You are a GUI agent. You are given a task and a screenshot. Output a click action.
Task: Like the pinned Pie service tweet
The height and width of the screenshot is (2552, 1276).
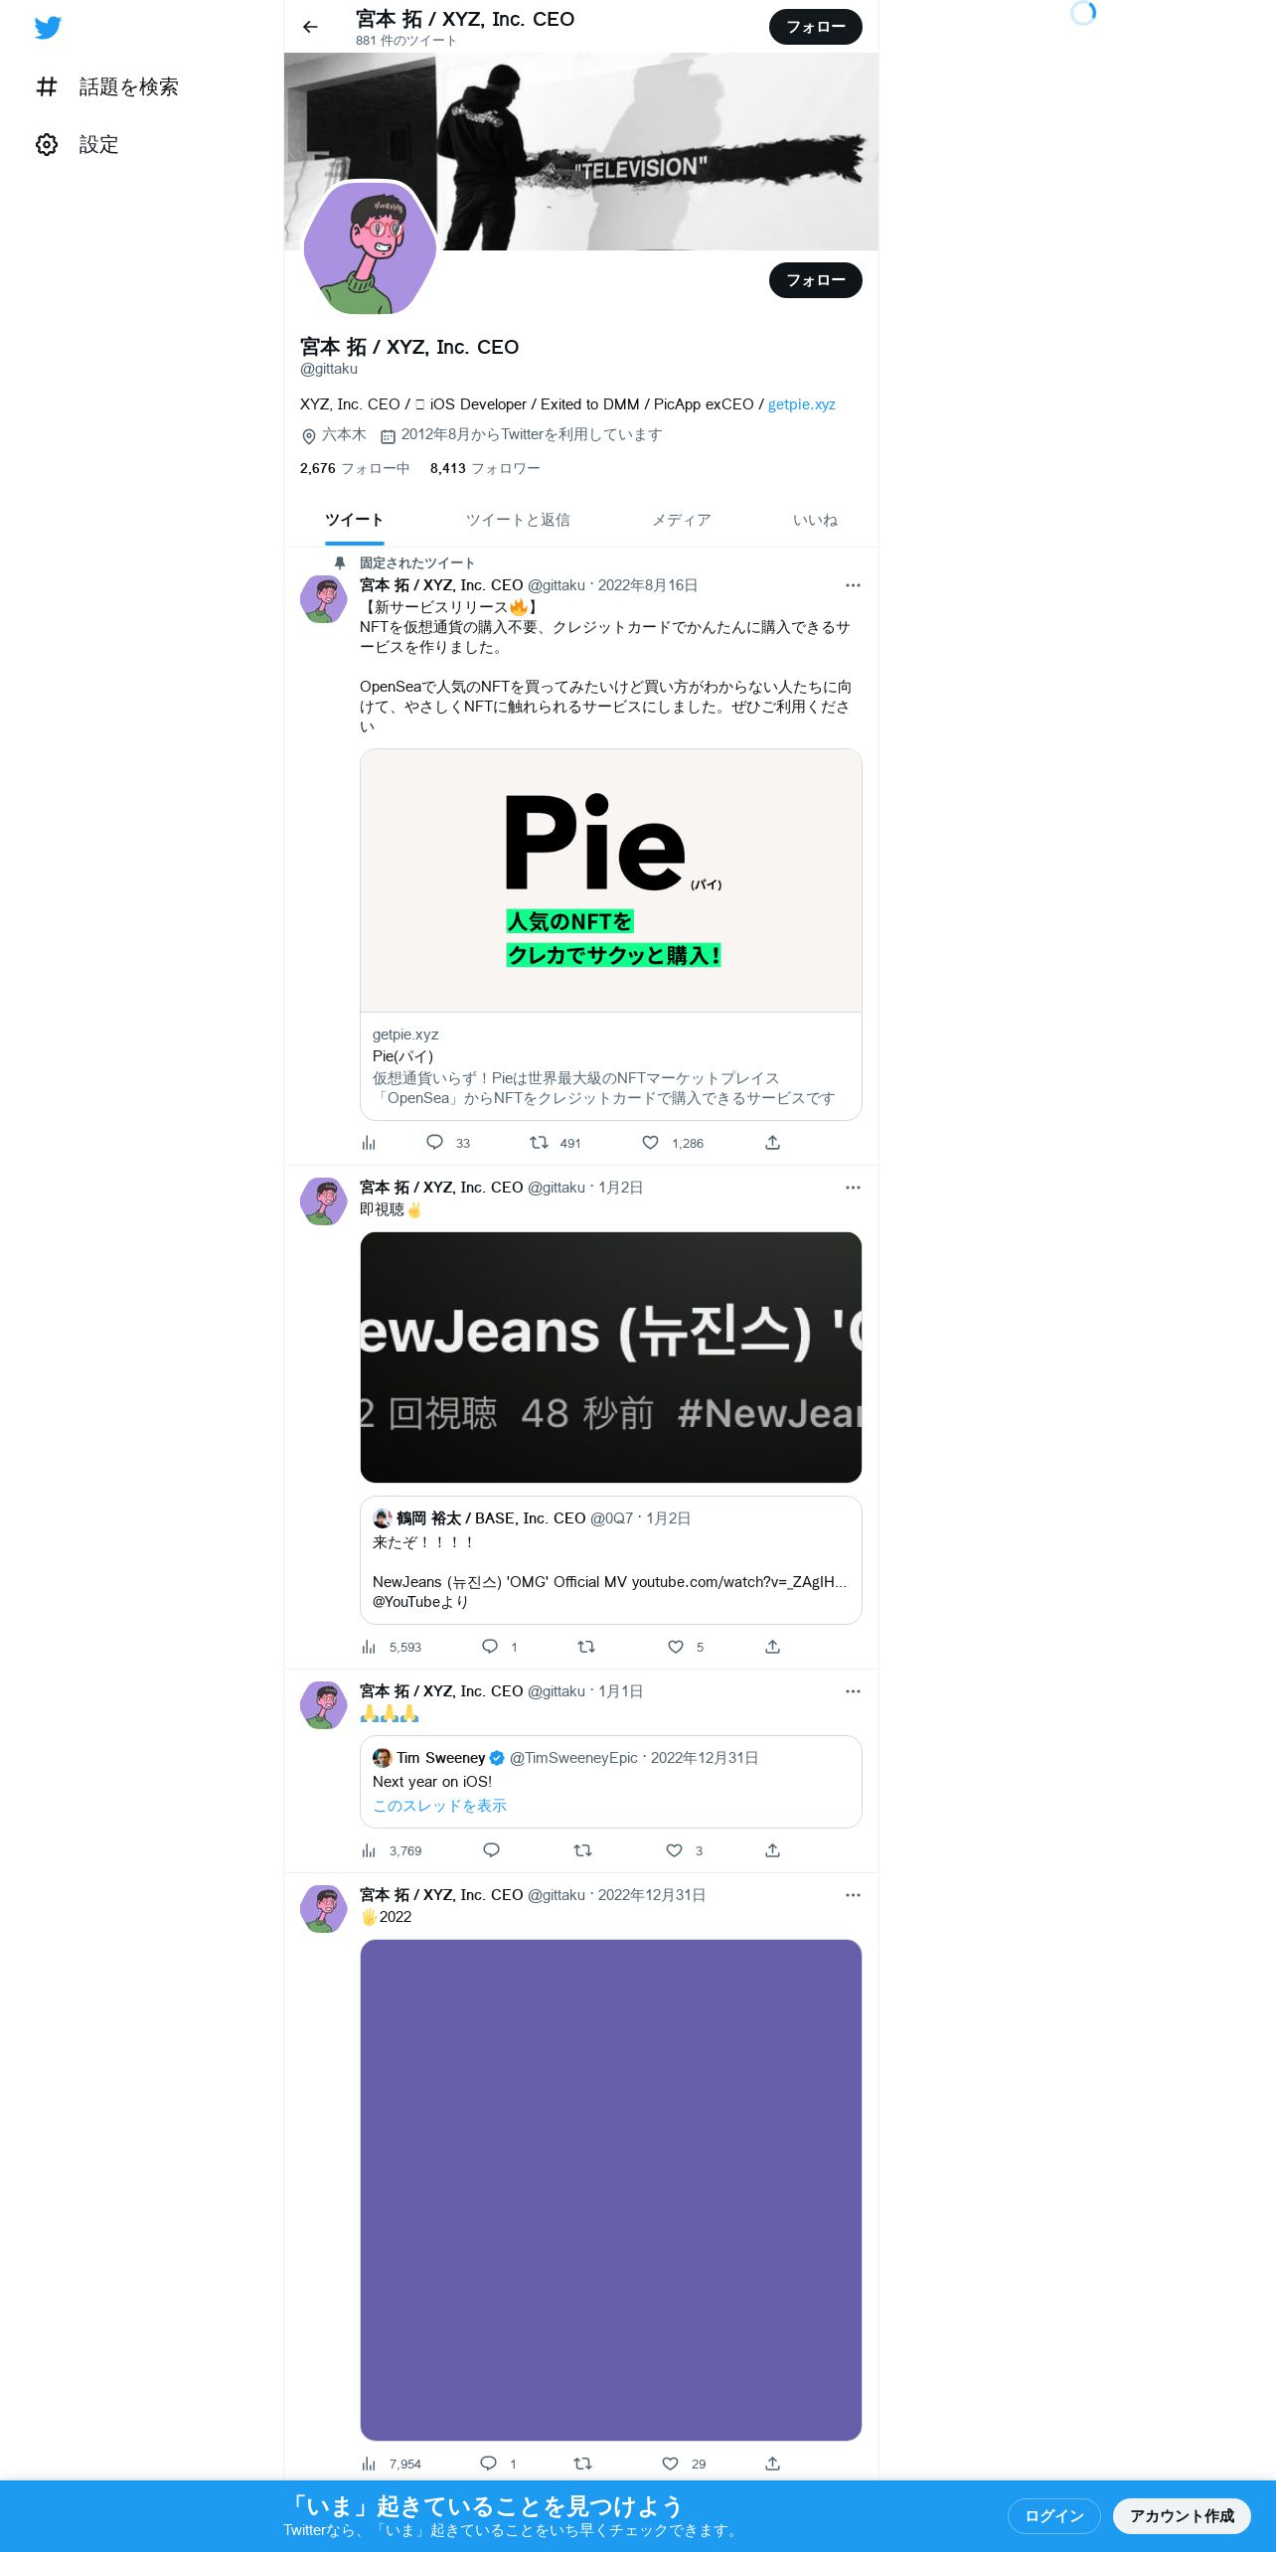650,1143
